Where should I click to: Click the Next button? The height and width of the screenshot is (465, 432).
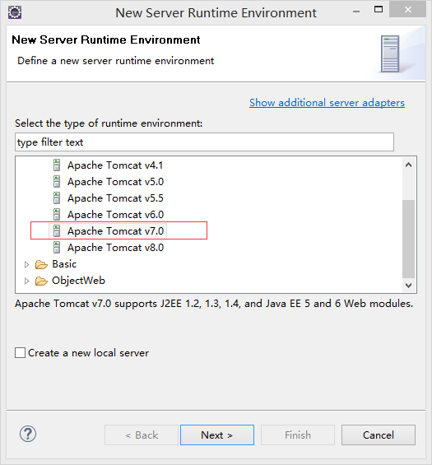tap(217, 435)
